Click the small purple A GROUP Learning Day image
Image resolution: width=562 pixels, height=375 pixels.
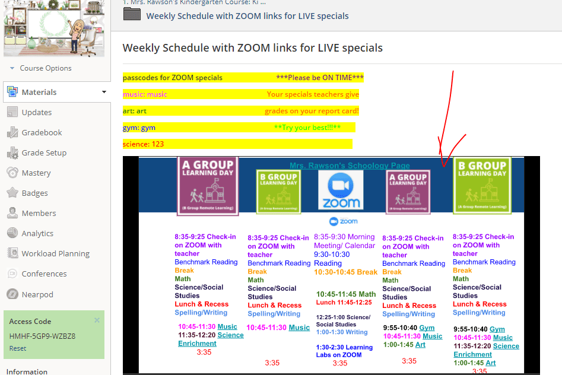[408, 192]
